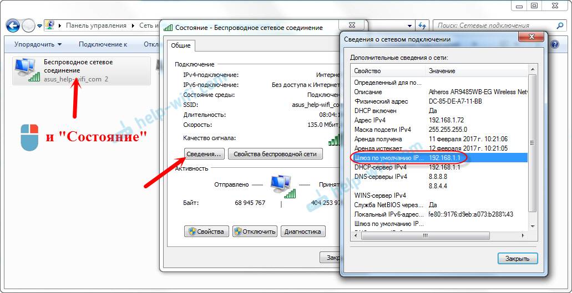Viewport: 572px width, 293px height.
Task: Open Свойства беспроводной сети
Action: pos(275,154)
